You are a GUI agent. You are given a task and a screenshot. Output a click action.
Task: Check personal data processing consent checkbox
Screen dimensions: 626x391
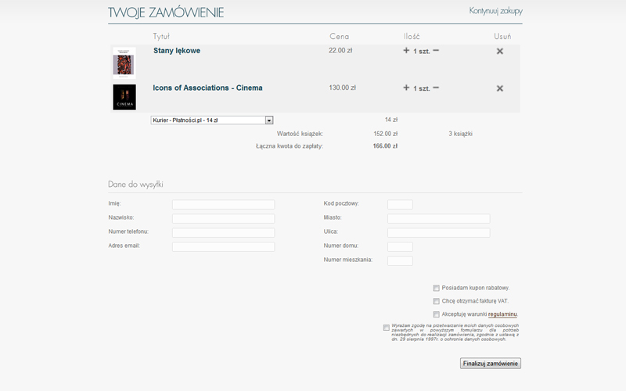click(386, 328)
